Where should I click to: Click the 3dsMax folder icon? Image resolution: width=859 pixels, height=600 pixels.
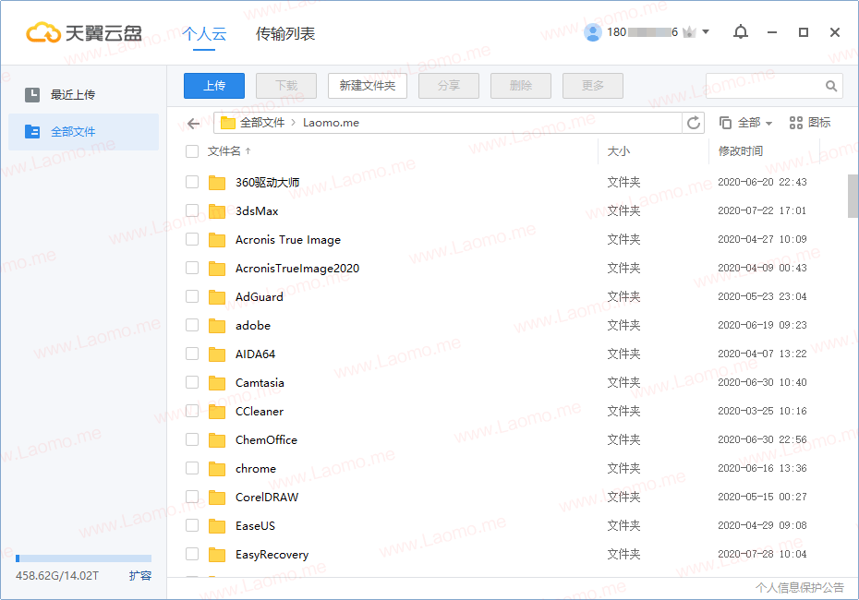[217, 210]
